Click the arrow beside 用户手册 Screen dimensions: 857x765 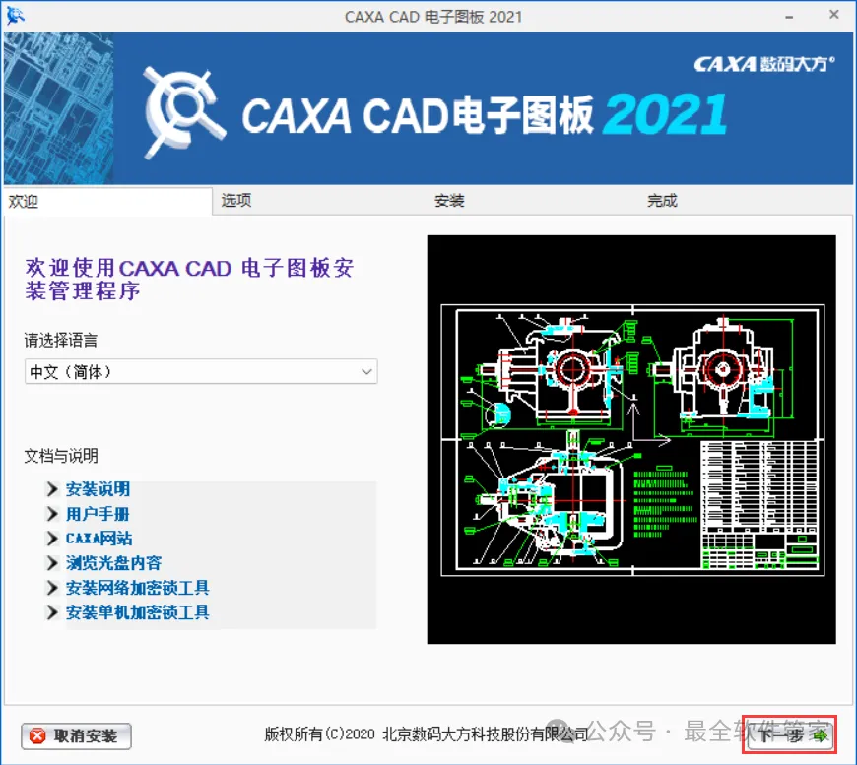52,514
